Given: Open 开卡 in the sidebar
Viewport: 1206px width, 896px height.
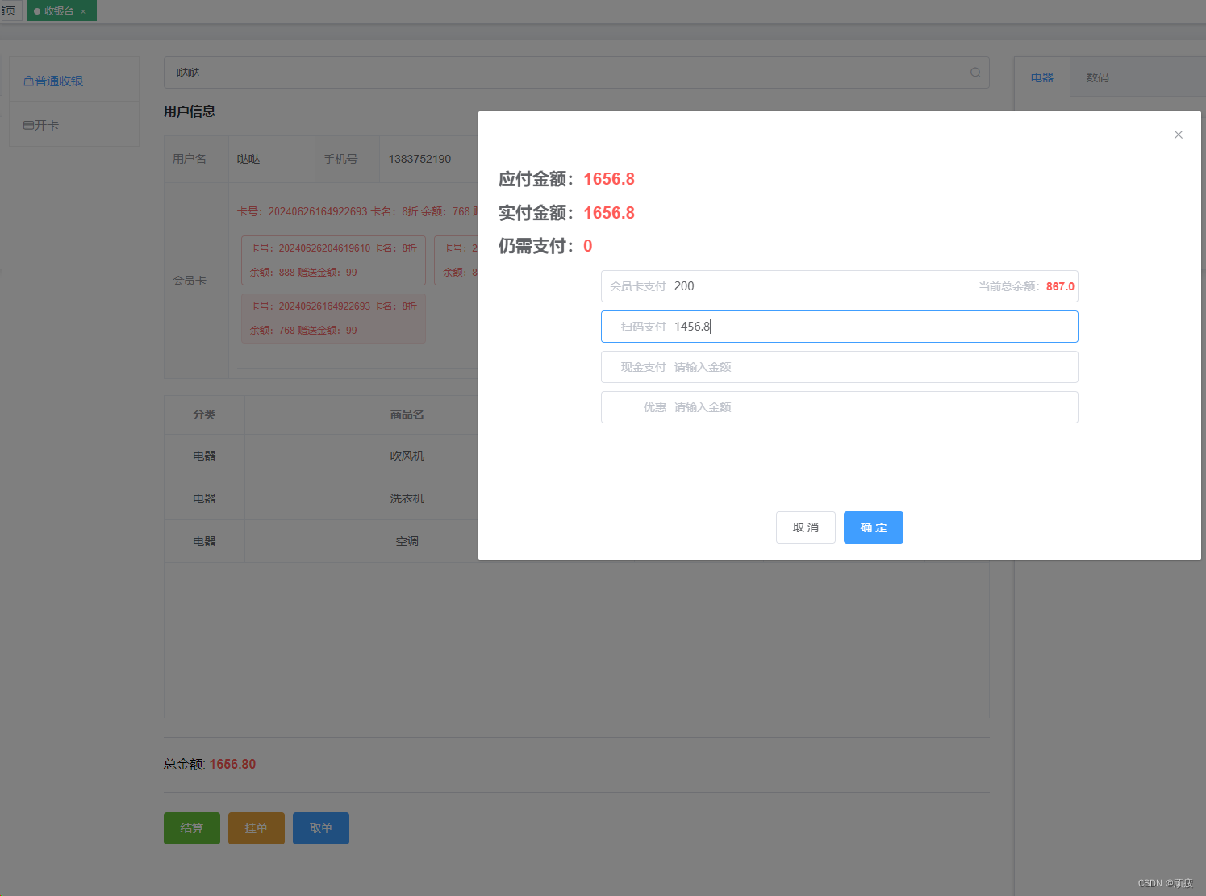Looking at the screenshot, I should [x=74, y=124].
